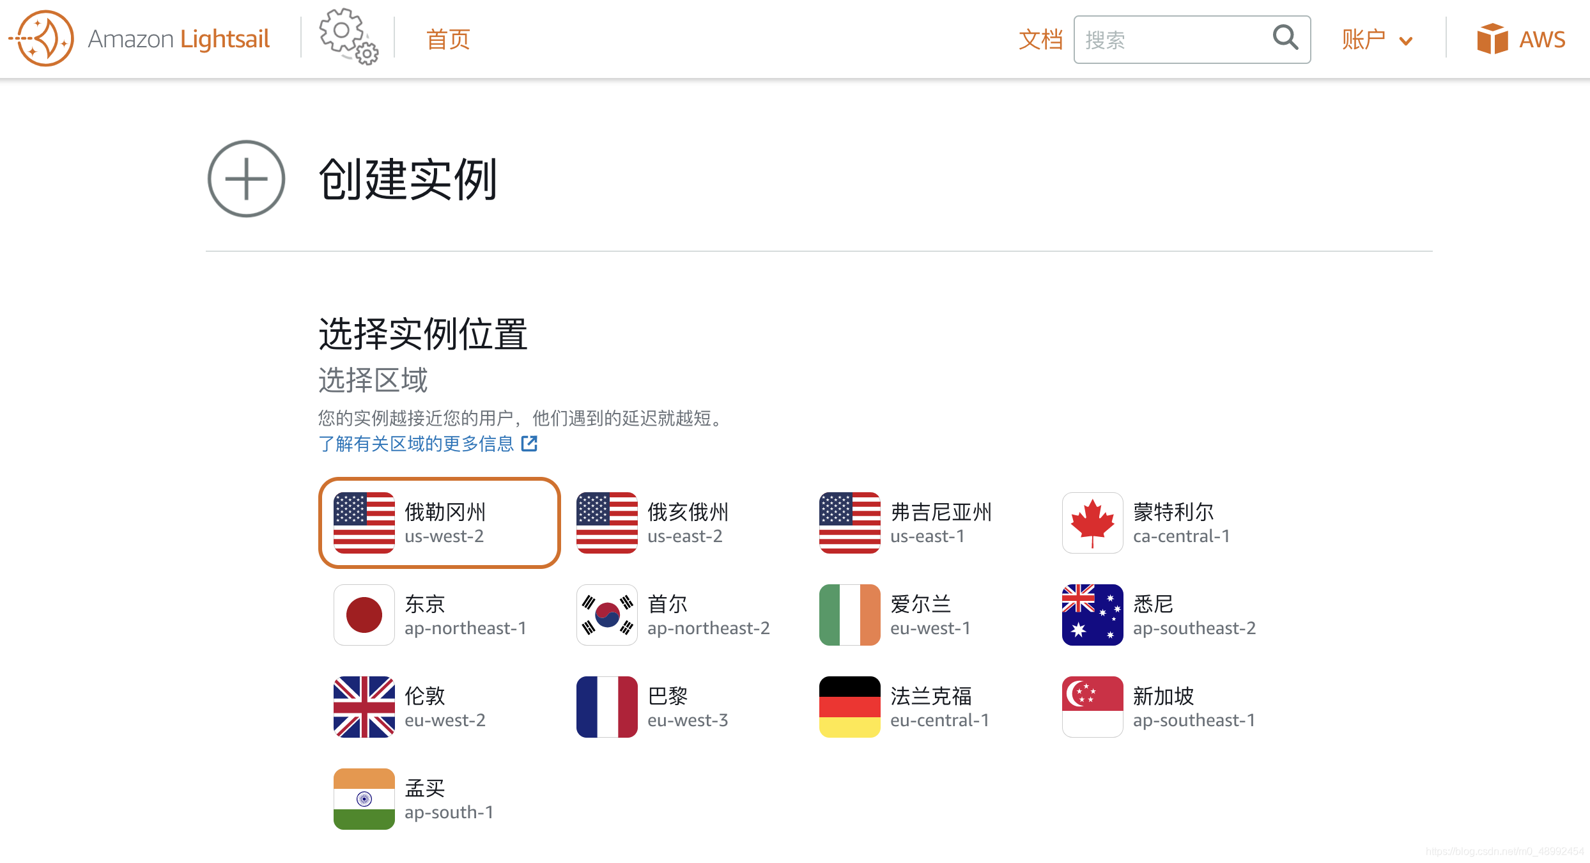The height and width of the screenshot is (863, 1590).
Task: Click the AWS text link
Action: click(x=1541, y=40)
